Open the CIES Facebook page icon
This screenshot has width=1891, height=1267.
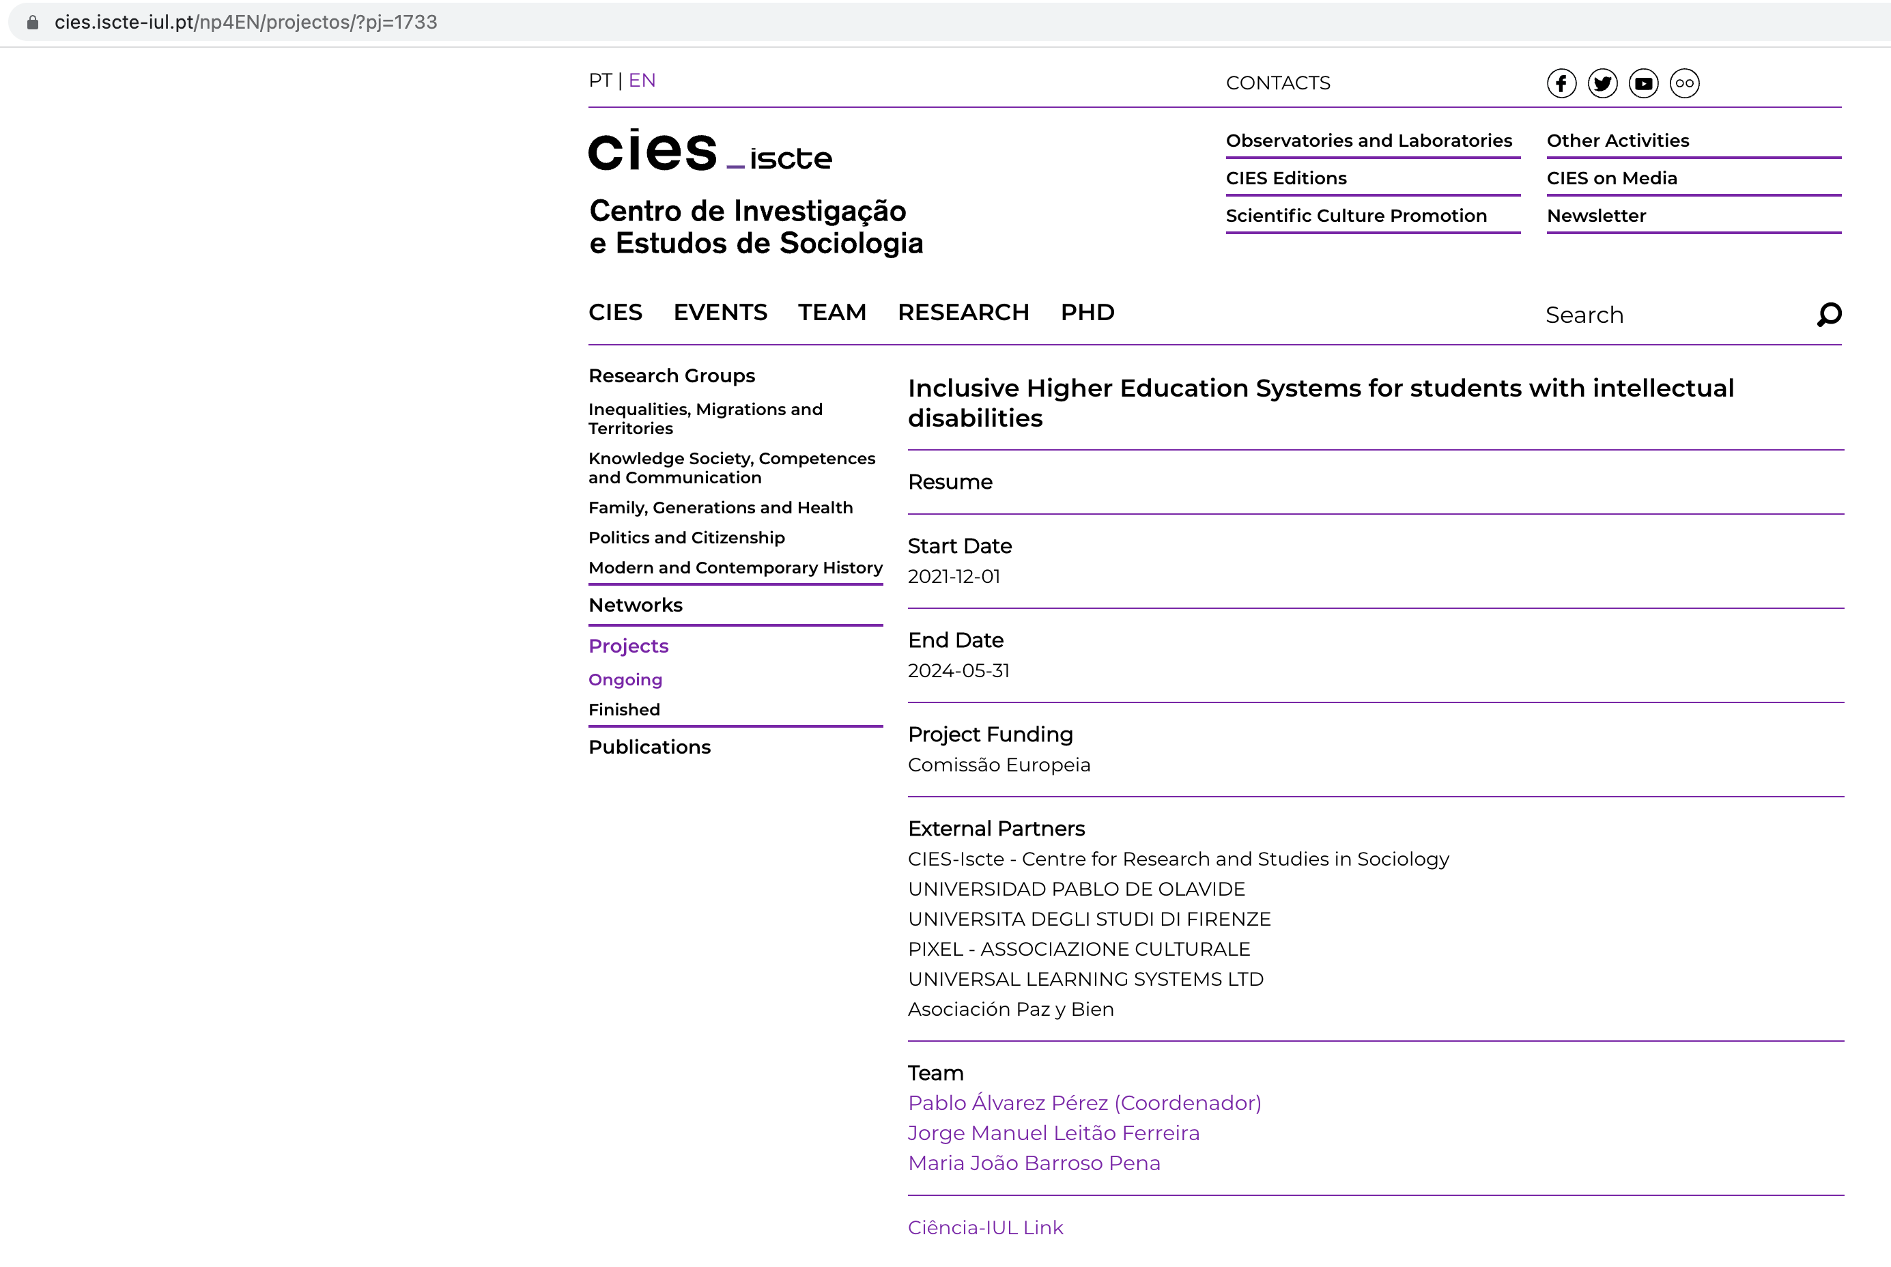point(1561,83)
